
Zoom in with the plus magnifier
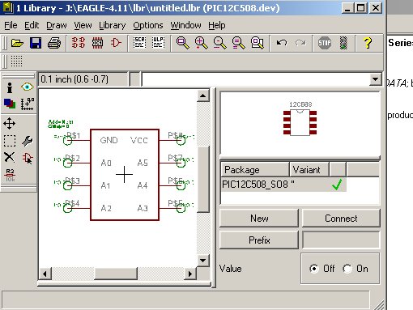(202, 43)
